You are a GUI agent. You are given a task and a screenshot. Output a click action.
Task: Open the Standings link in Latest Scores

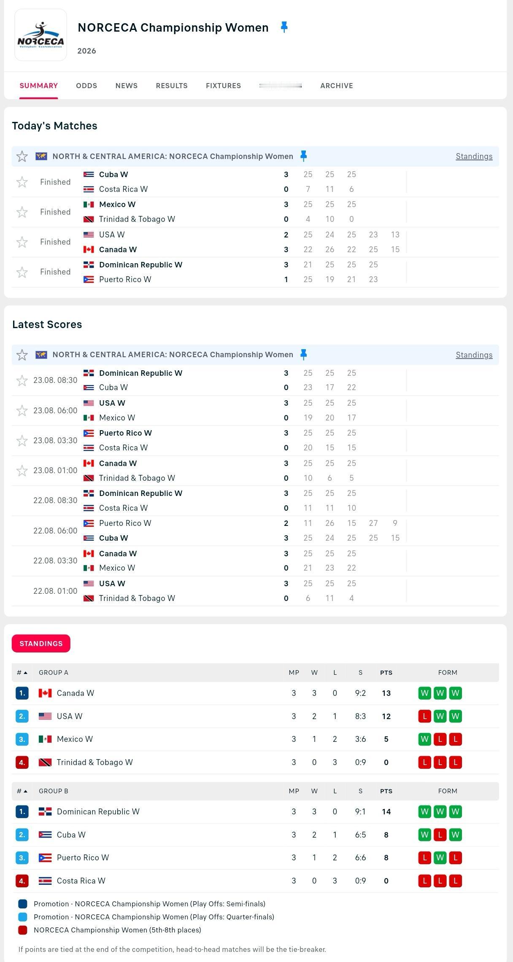474,355
